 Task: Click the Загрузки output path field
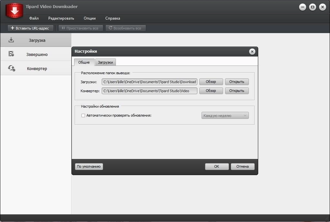click(149, 82)
